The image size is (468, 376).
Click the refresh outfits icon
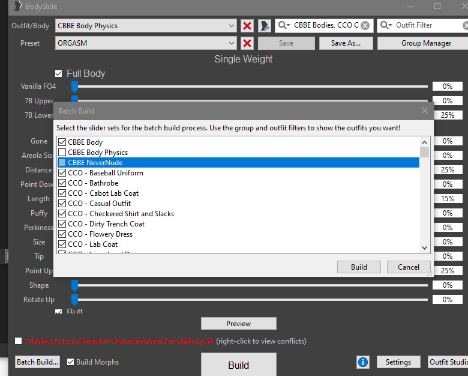point(265,26)
